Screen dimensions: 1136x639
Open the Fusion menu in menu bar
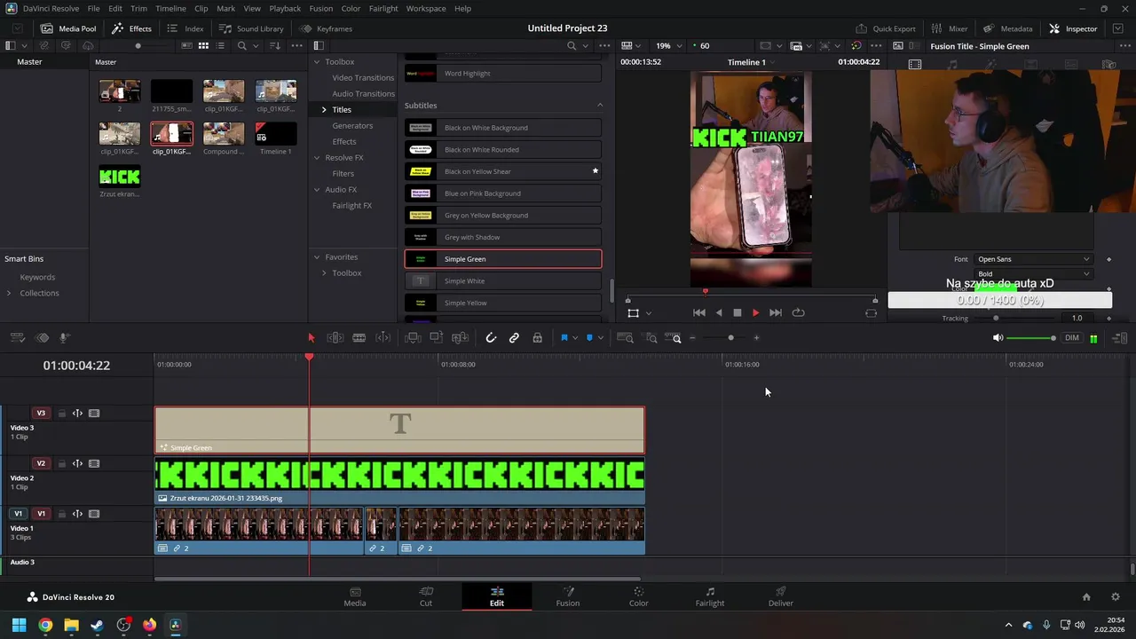pyautogui.click(x=321, y=9)
